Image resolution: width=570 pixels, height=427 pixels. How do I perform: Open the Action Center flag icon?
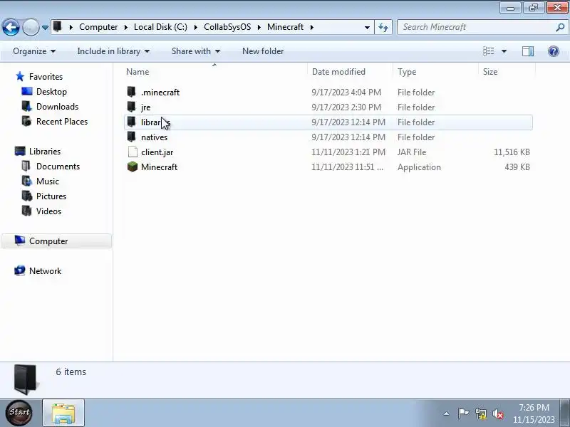tap(463, 413)
